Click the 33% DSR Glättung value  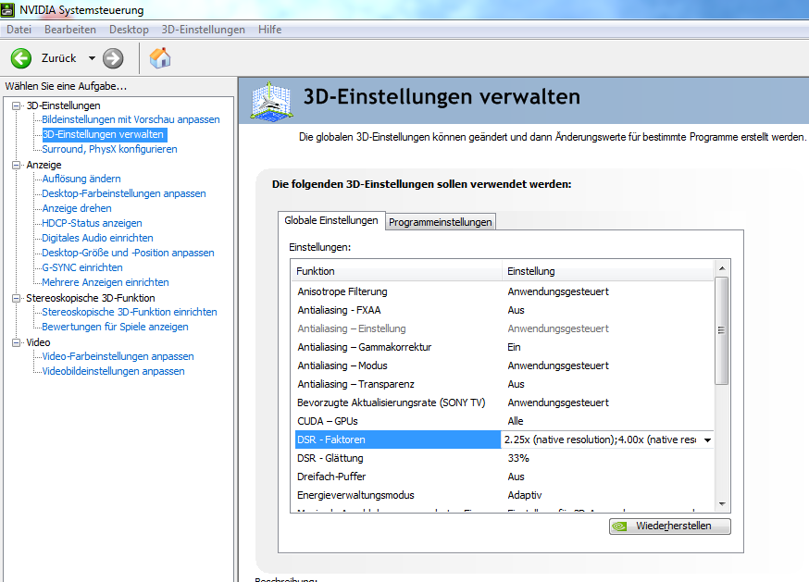click(518, 458)
